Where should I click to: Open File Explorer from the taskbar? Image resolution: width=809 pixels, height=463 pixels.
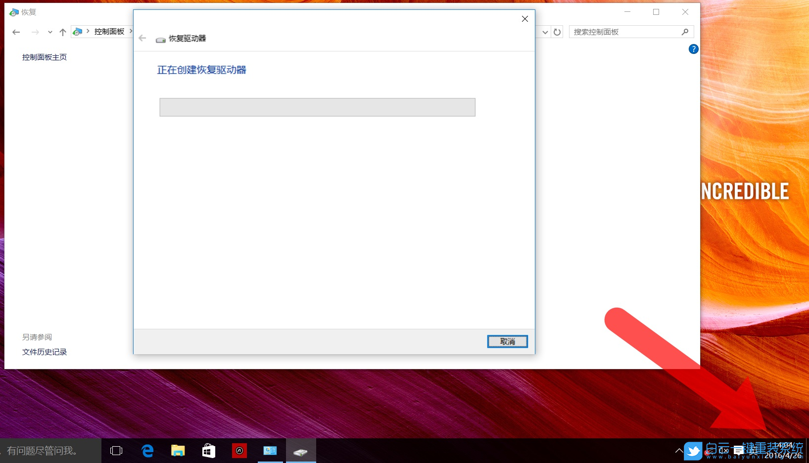(178, 451)
